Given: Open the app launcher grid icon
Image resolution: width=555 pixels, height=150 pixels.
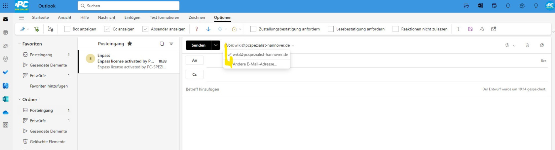Looking at the screenshot, I should pyautogui.click(x=5, y=6).
